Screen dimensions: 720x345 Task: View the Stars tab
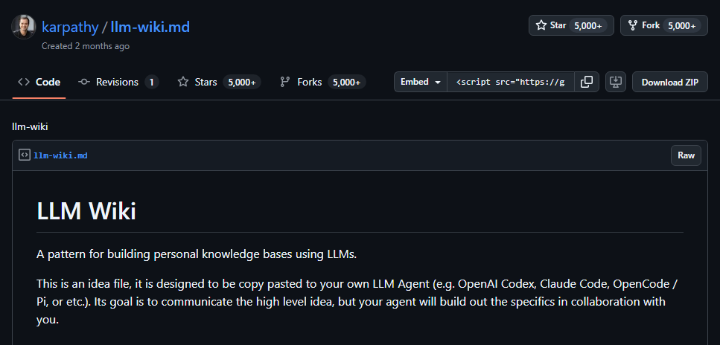pyautogui.click(x=220, y=82)
